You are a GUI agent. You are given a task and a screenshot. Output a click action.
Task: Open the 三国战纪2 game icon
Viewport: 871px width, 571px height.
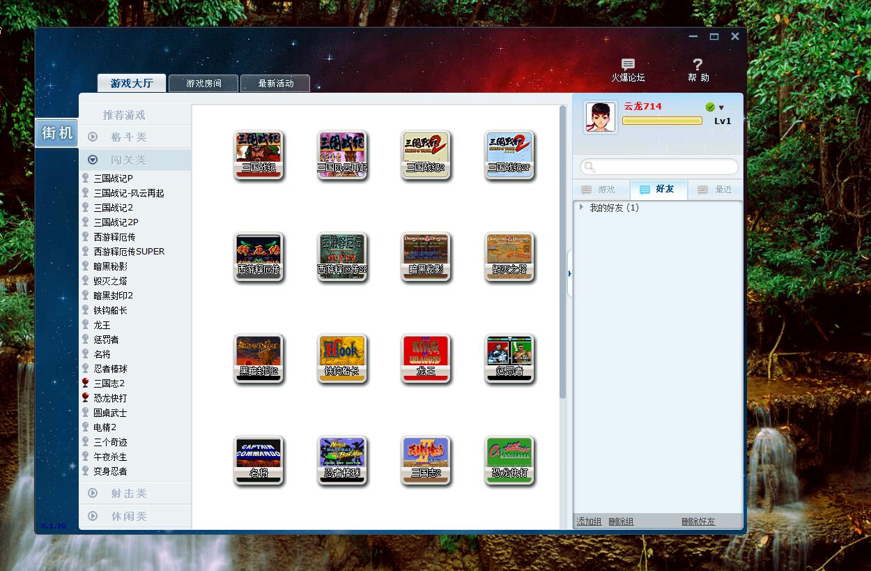(426, 155)
